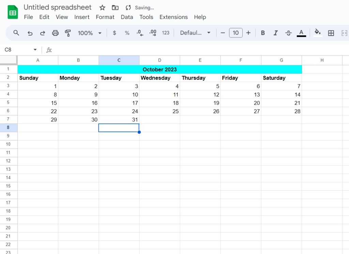Select the Friday header cell

pyautogui.click(x=241, y=78)
